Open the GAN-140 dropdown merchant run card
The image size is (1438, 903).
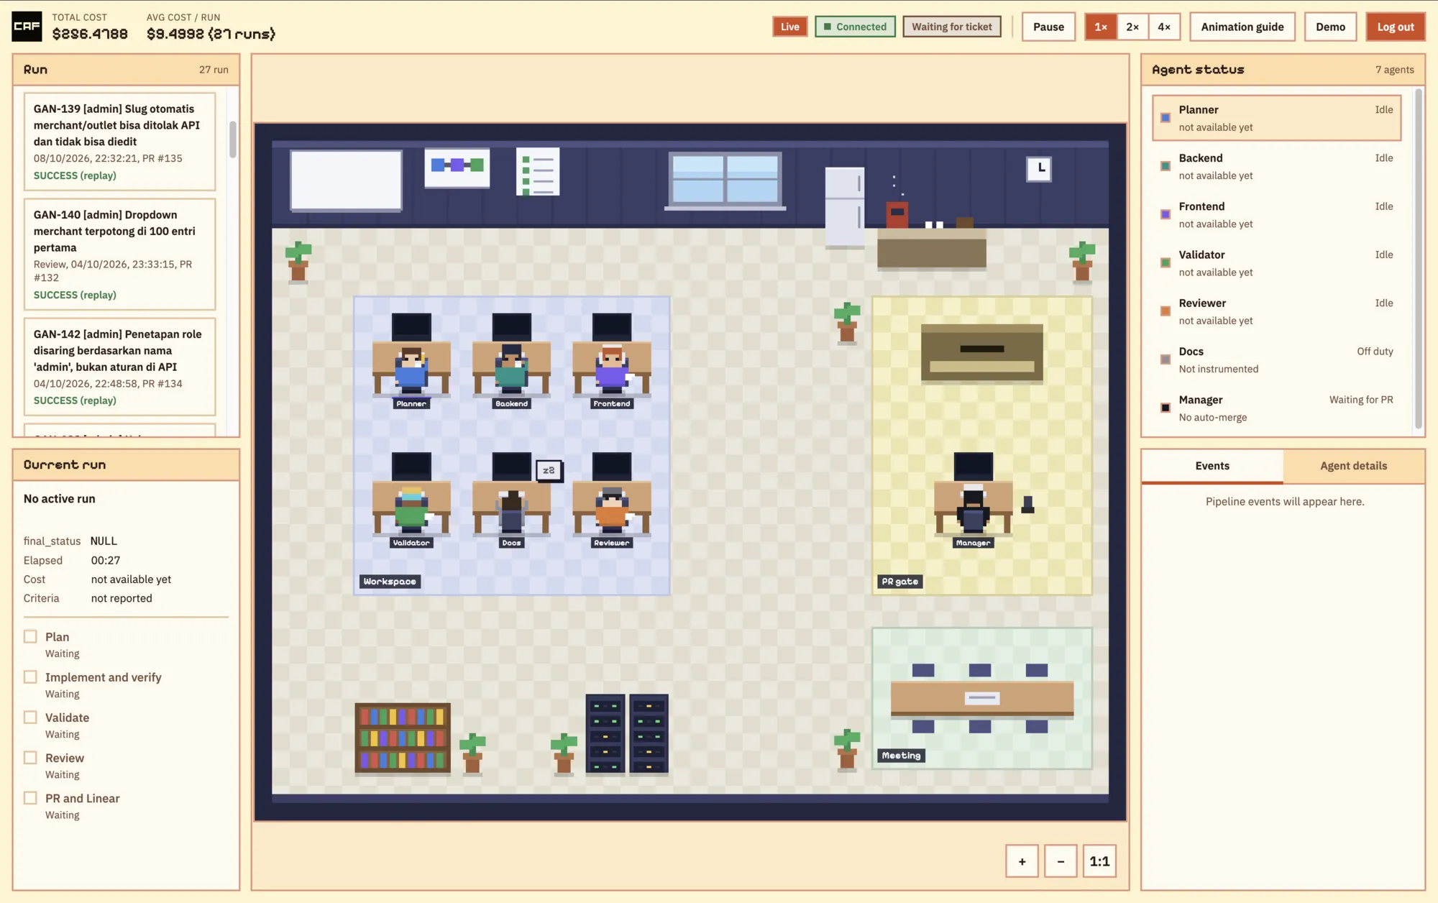tap(119, 255)
